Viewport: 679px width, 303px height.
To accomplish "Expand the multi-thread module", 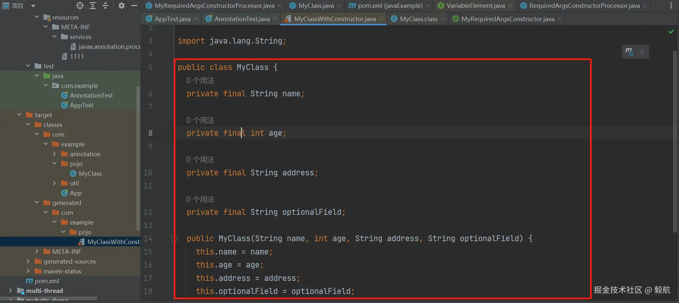I will tap(10, 290).
